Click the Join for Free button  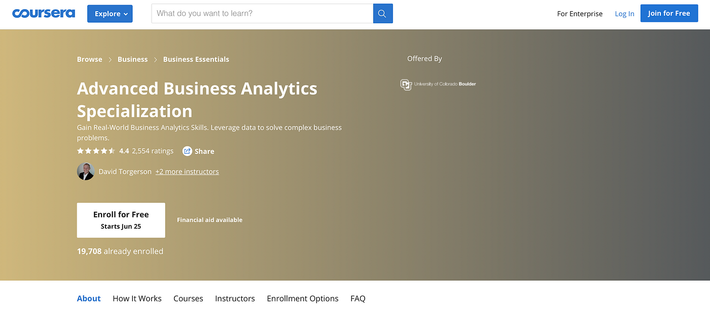(x=669, y=14)
